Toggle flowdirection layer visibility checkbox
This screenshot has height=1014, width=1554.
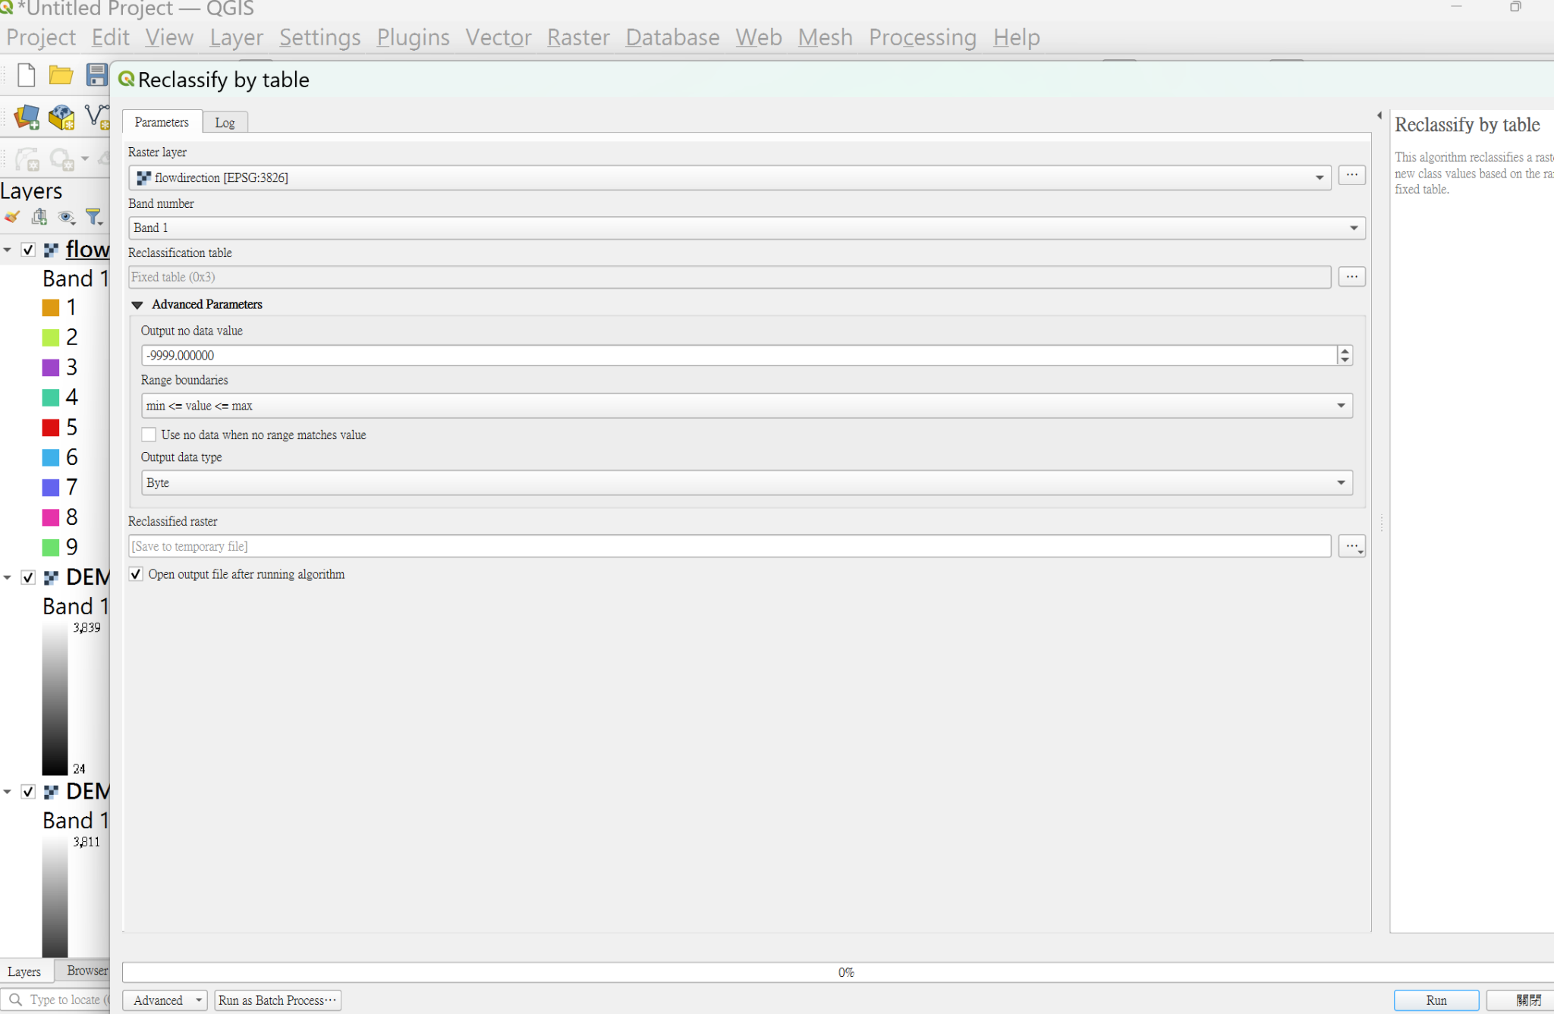pyautogui.click(x=28, y=250)
